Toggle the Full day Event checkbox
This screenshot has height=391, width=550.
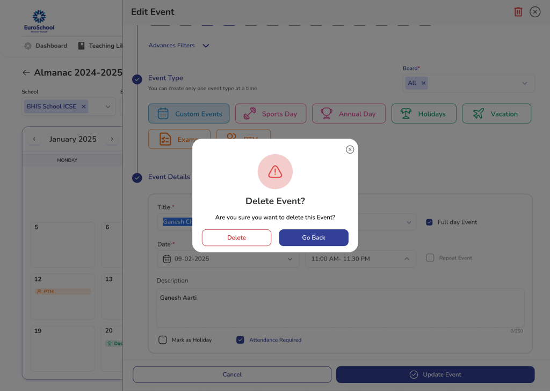(429, 222)
